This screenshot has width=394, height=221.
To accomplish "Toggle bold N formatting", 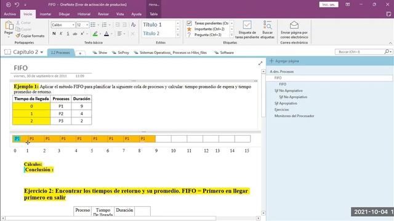I will click(x=54, y=34).
